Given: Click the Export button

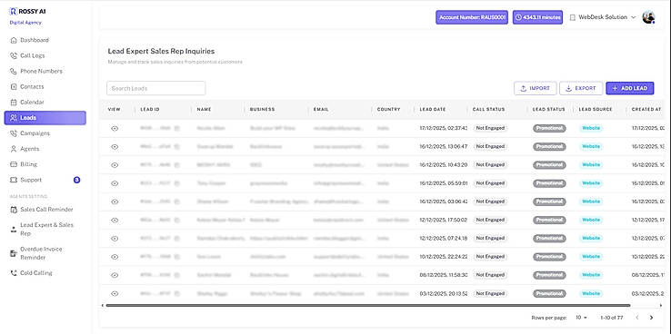Looking at the screenshot, I should [x=581, y=88].
